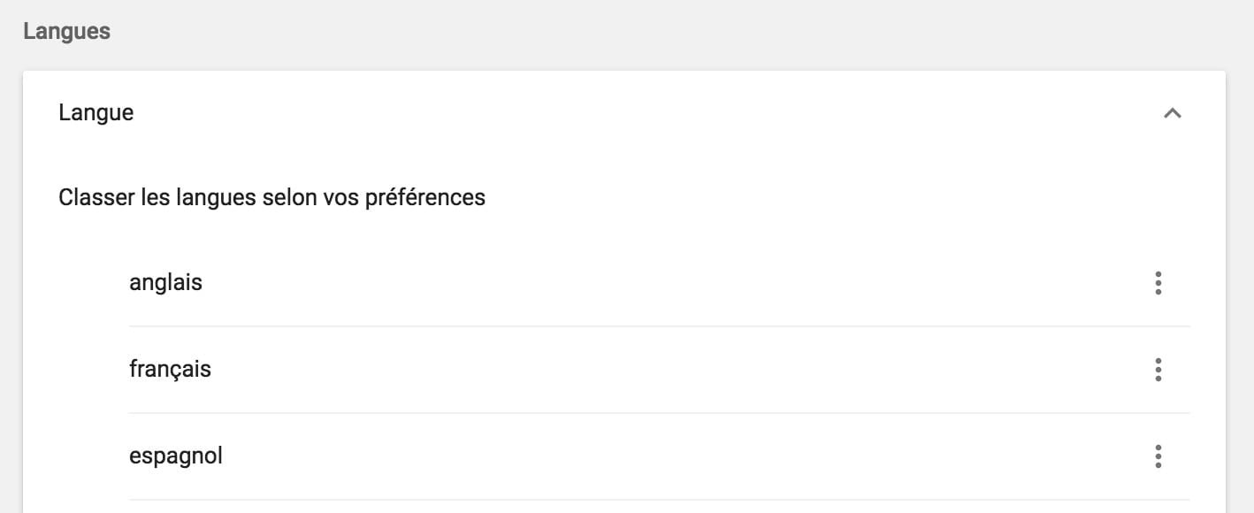This screenshot has width=1254, height=513.
Task: Click the 'Classer les langues selon vos préférences' text
Action: coord(271,197)
